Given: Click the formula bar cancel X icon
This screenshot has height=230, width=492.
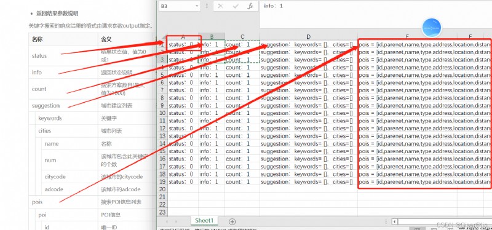Looking at the screenshot, I should coord(220,6).
